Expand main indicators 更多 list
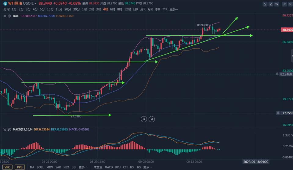Image resolution: width=293 pixels, height=170 pixels. [83, 167]
